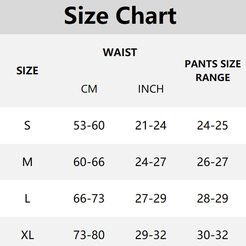246x246 pixels.
Task: Click the 53-60 cm waist cell
Action: pos(89,125)
